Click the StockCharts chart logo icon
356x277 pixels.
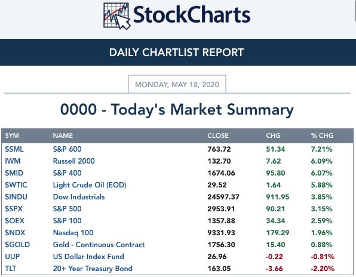(x=116, y=16)
